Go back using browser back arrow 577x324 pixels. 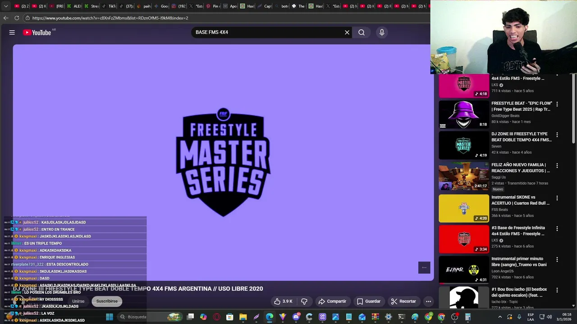click(6, 18)
